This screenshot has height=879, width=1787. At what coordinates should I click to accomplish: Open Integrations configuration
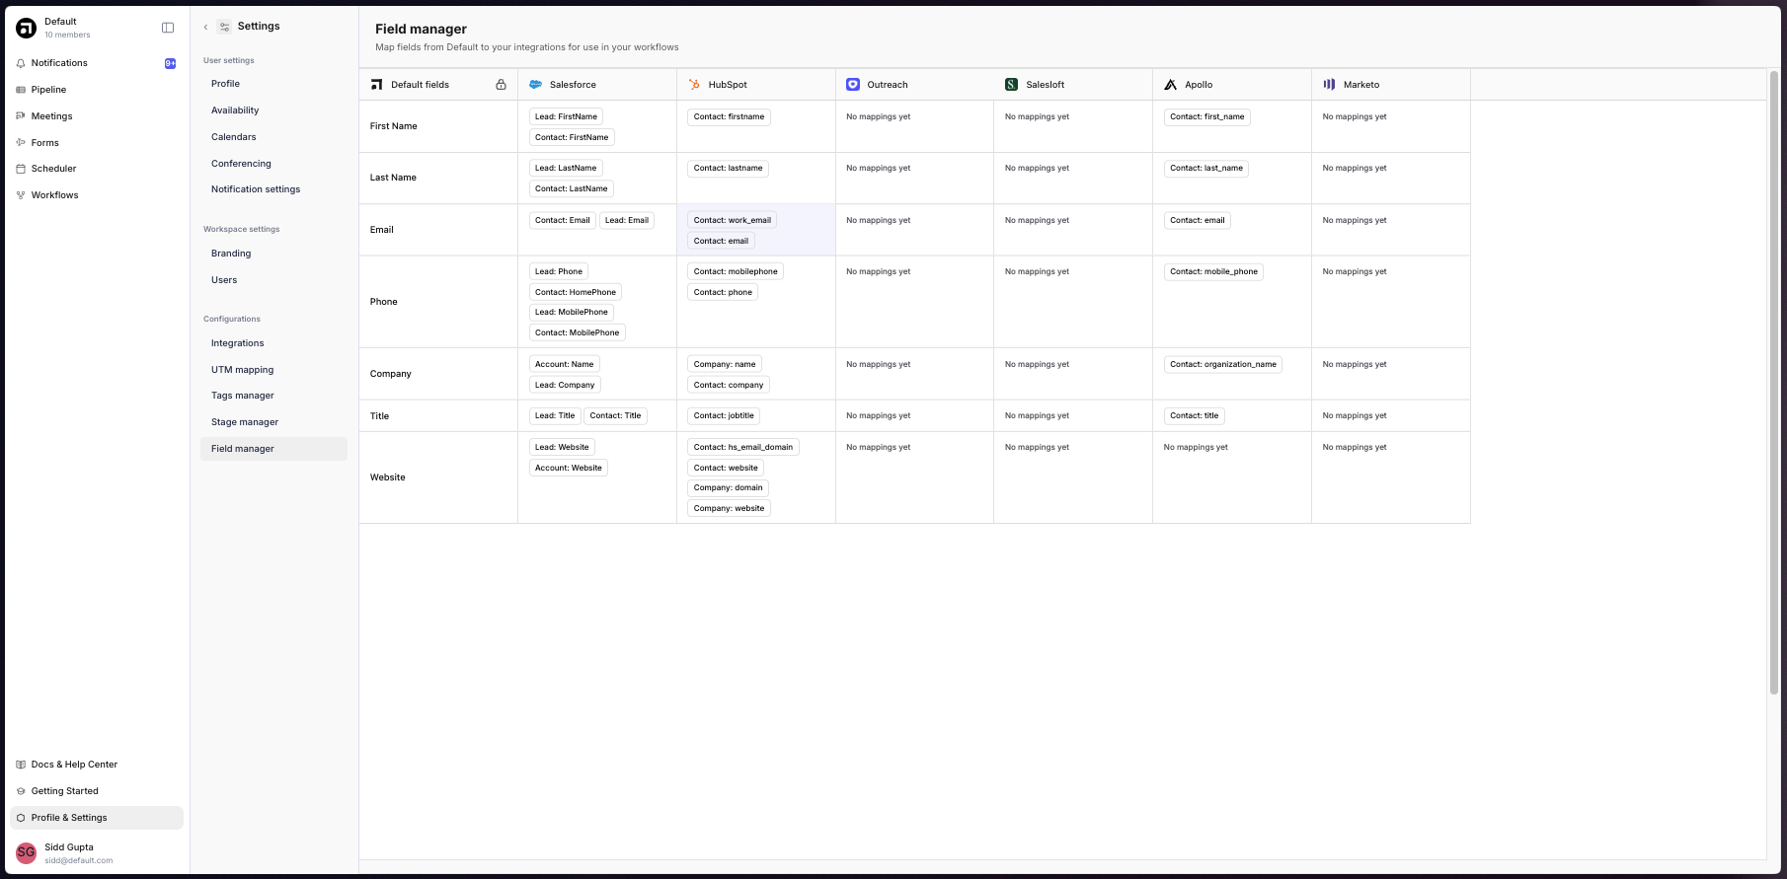[x=238, y=343]
